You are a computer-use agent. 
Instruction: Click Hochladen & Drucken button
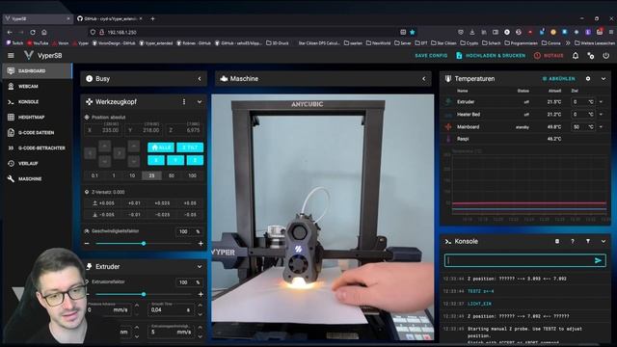(x=491, y=56)
